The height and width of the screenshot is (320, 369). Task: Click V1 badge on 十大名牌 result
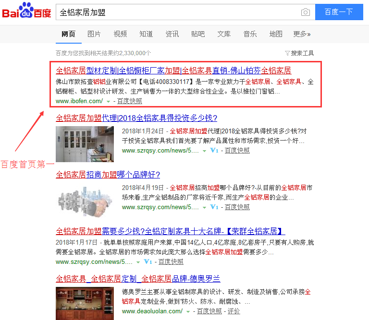pyautogui.click(x=148, y=261)
